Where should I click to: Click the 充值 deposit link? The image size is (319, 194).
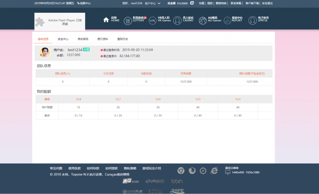(x=202, y=3)
